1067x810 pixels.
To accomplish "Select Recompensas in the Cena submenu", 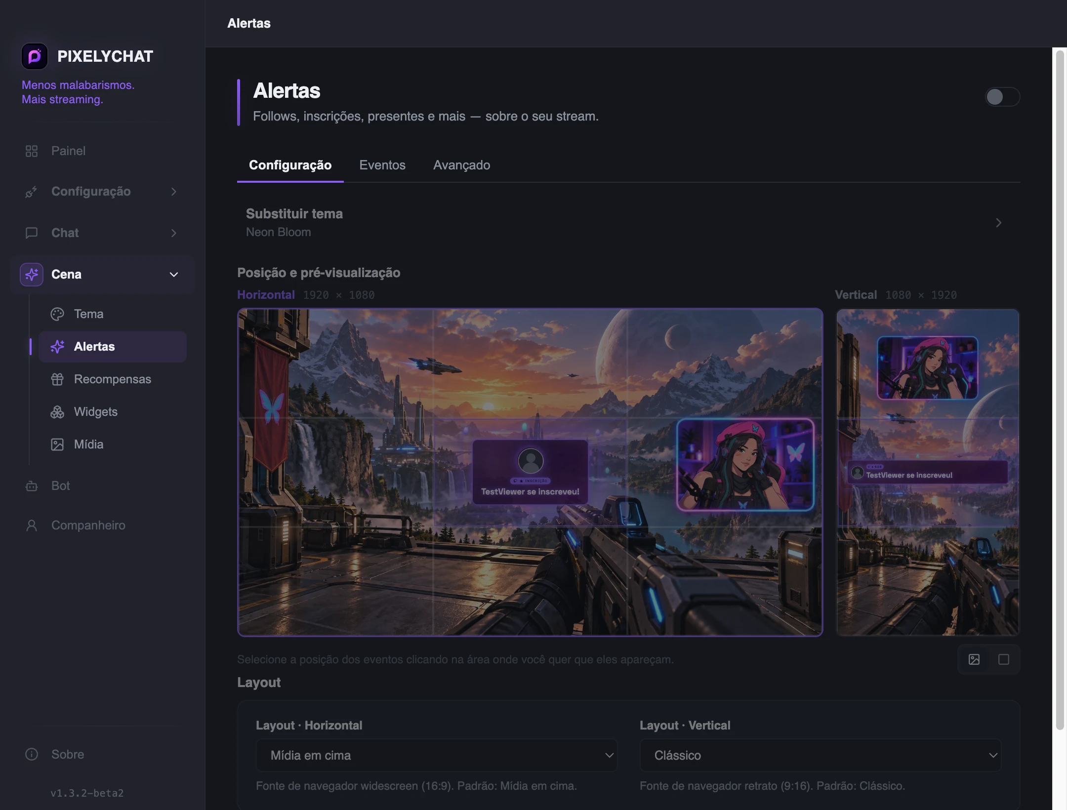I will coord(113,379).
